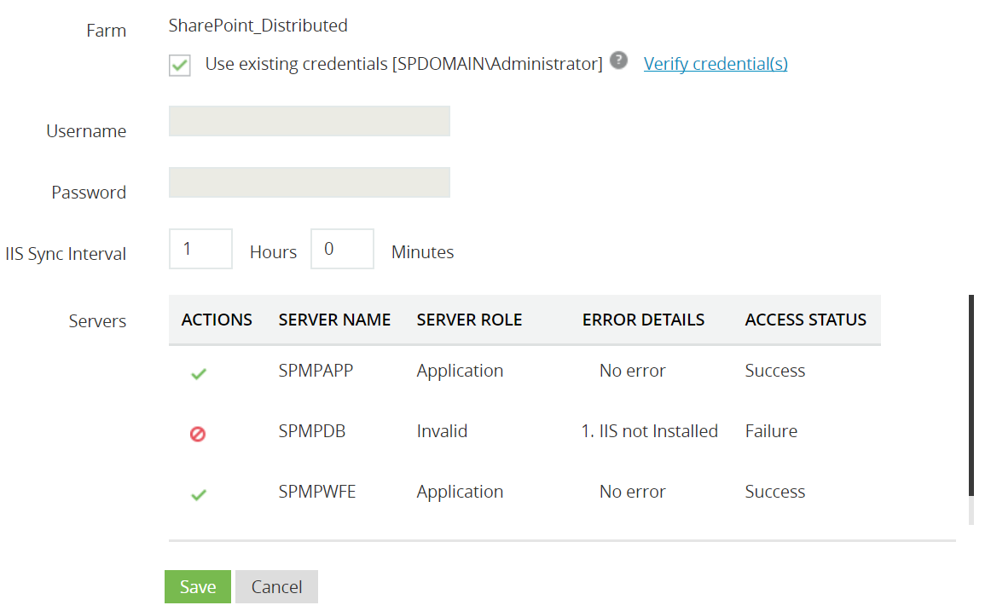The height and width of the screenshot is (611, 991).
Task: Focus the IIS Sync Interval Hours field
Action: (x=200, y=249)
